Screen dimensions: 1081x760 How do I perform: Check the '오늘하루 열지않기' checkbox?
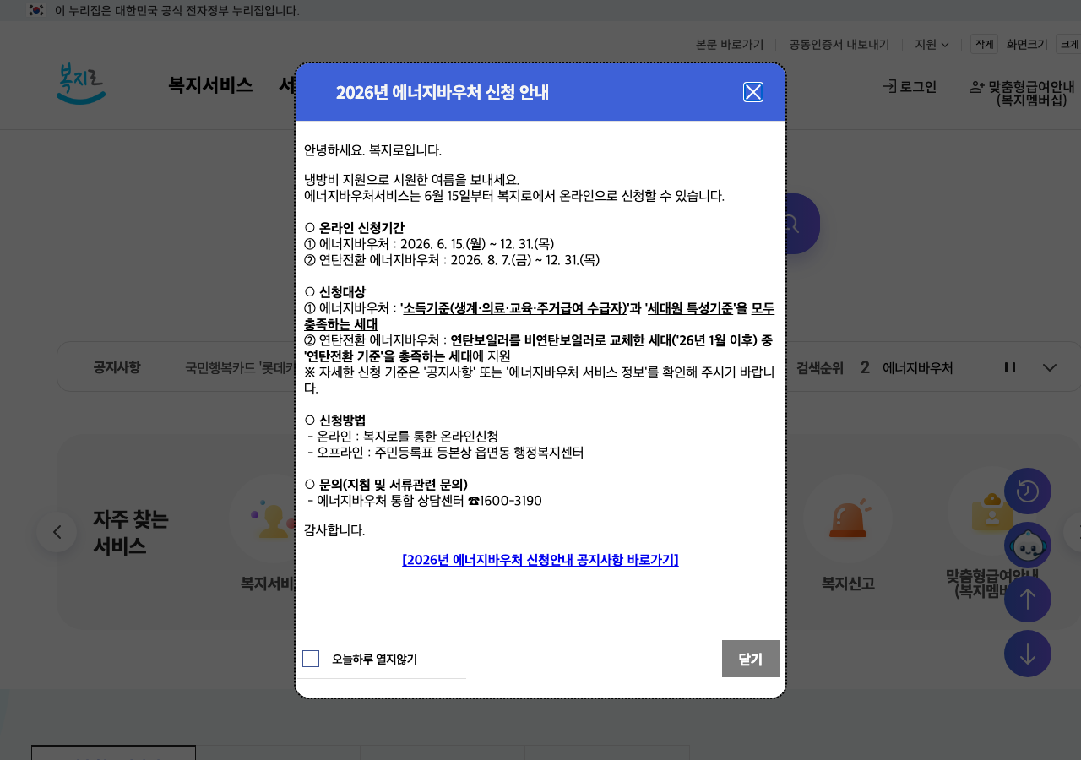pyautogui.click(x=311, y=659)
